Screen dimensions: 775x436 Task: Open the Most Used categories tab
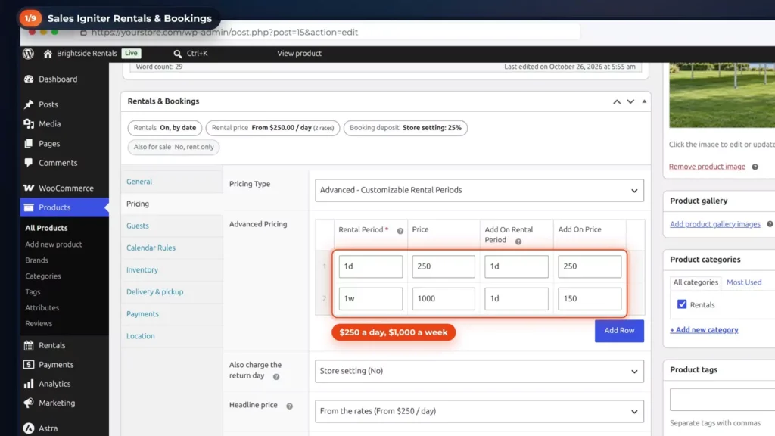[744, 282]
